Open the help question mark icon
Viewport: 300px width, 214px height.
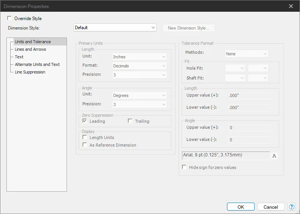point(291,207)
